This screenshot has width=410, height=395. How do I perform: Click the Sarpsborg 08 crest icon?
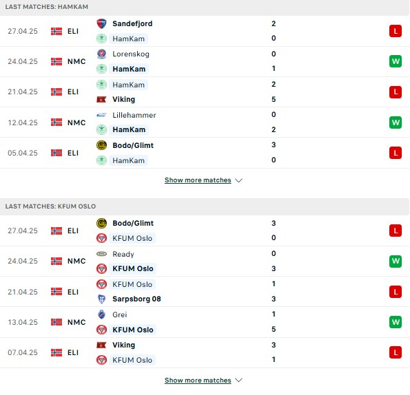pos(101,299)
